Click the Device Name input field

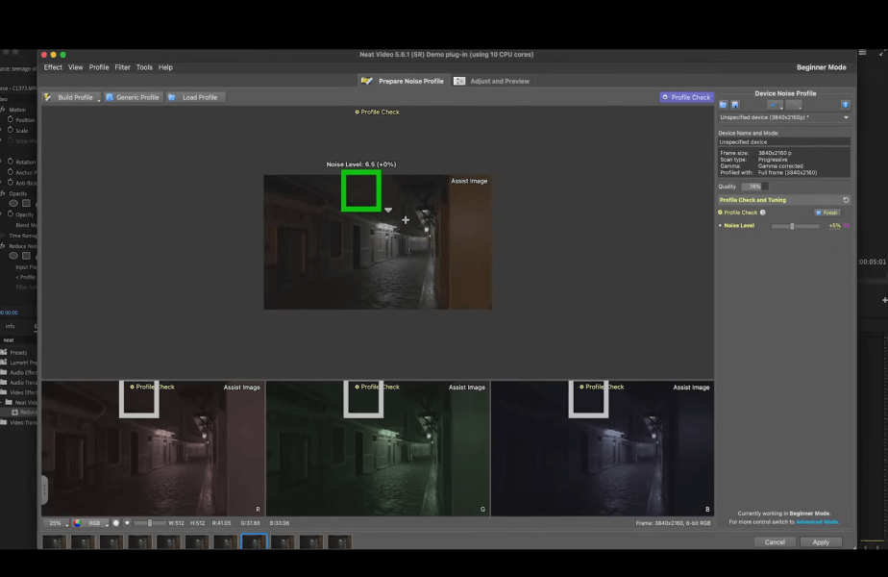point(784,141)
